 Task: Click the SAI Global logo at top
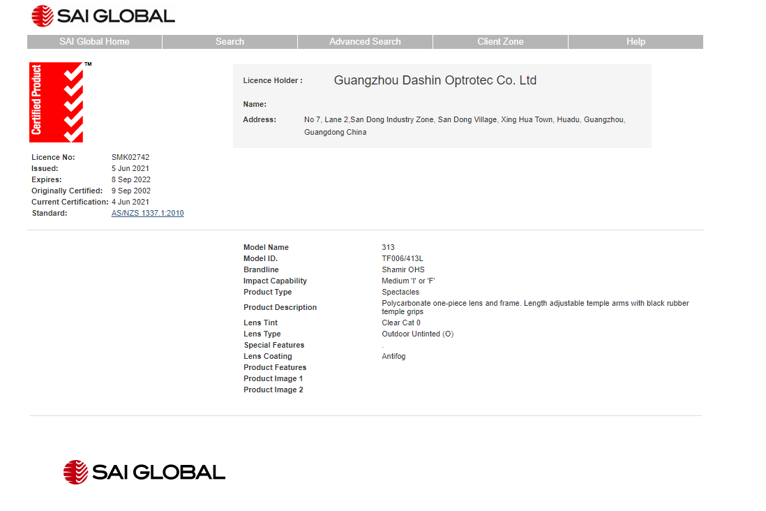pyautogui.click(x=103, y=16)
